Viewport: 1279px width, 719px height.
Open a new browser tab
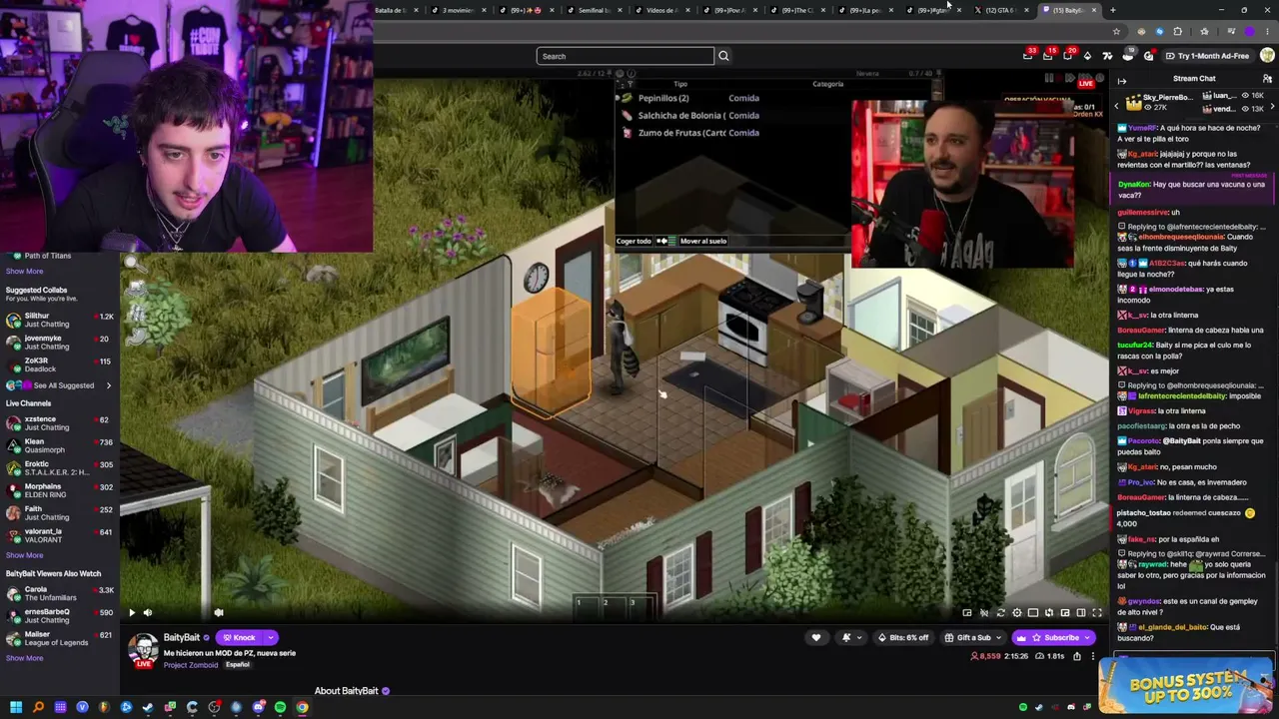[x=1112, y=10]
